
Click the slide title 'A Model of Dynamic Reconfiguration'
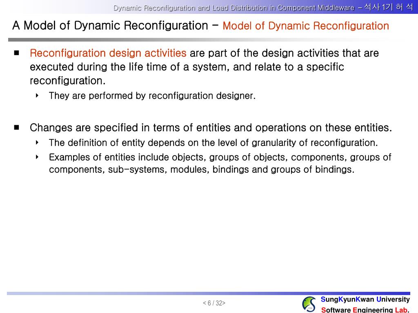(110, 26)
